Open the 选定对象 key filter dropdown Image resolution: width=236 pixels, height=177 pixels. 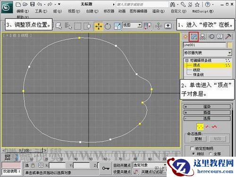click(150, 165)
